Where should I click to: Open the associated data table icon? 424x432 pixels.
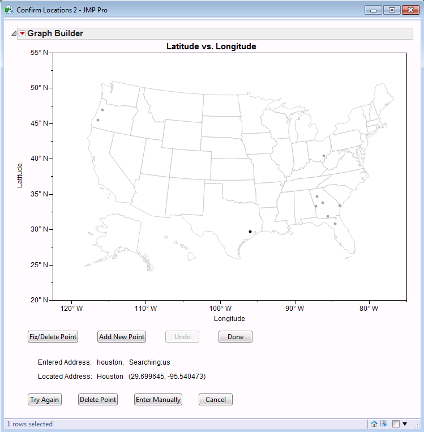383,424
